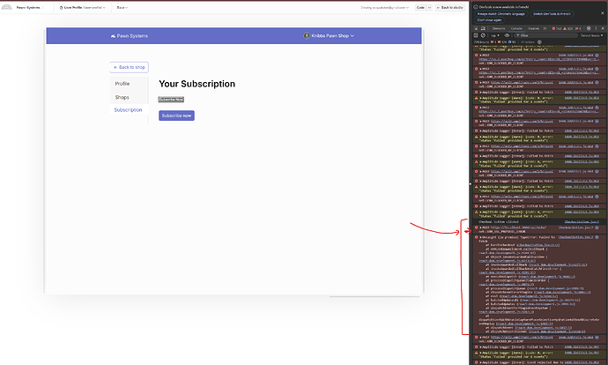Screen dimensions: 608x365
Task: Go back using the Back to shop button
Action: click(x=130, y=67)
